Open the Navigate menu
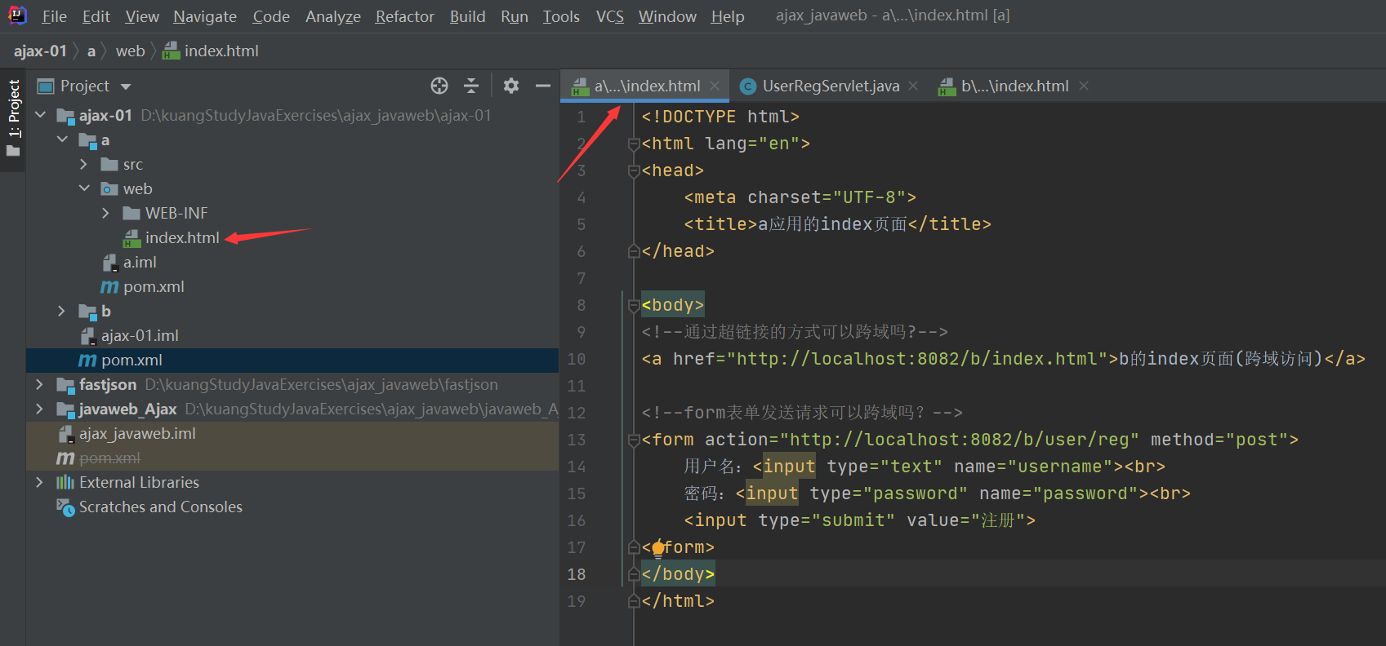The image size is (1386, 646). pos(205,16)
